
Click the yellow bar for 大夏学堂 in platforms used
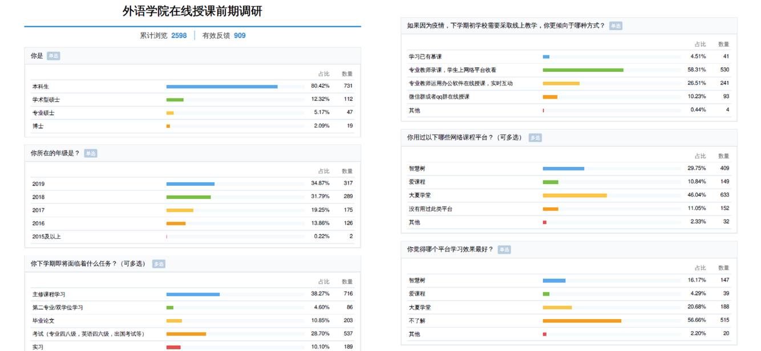574,195
